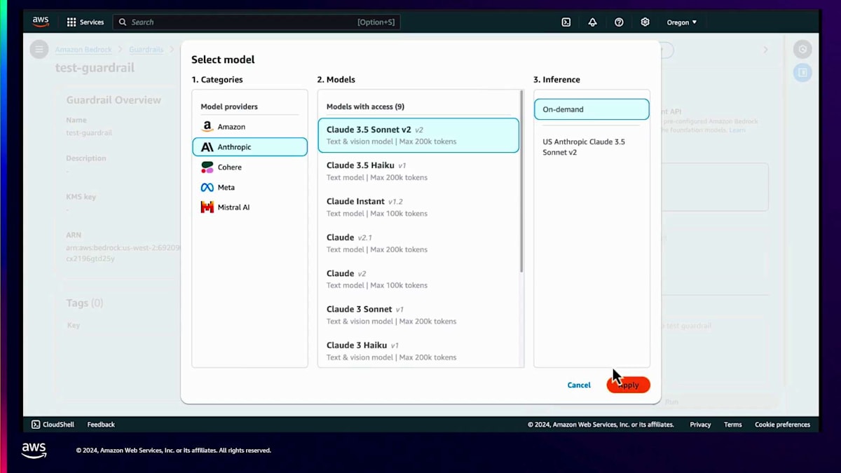Click the Services label in the top bar
This screenshot has width=841, height=473.
point(92,22)
